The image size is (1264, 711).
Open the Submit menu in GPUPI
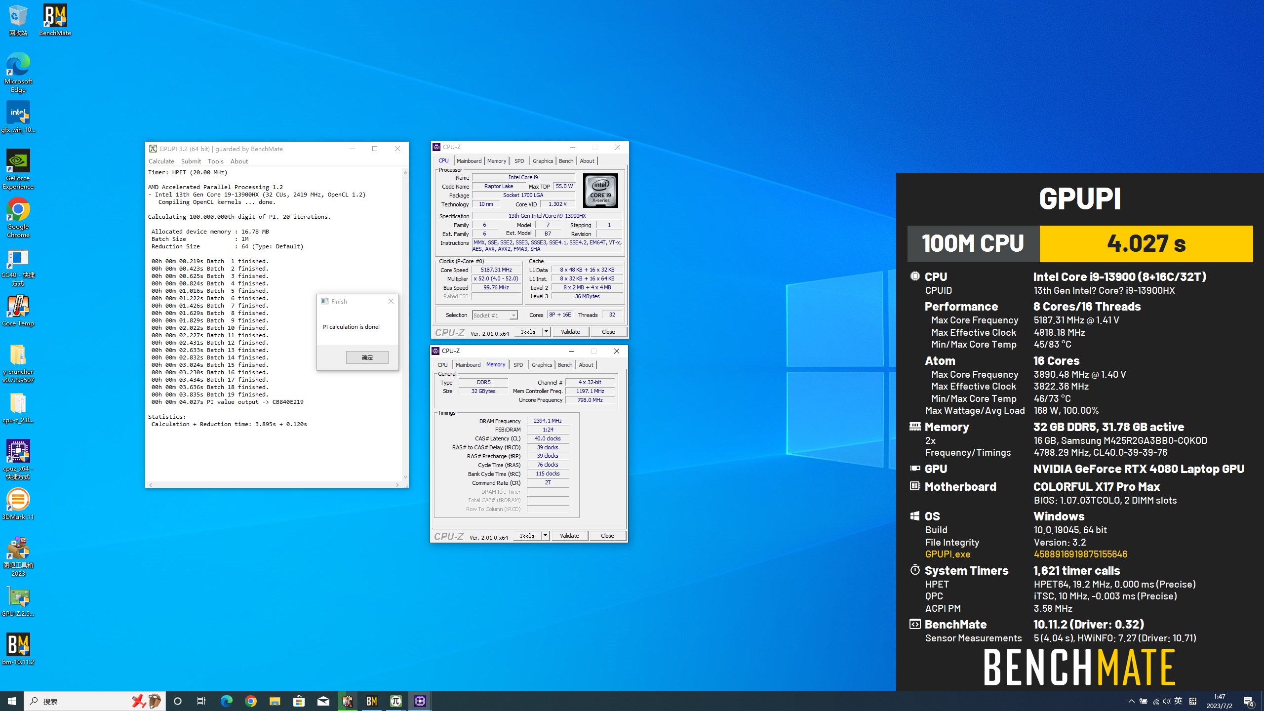point(191,161)
